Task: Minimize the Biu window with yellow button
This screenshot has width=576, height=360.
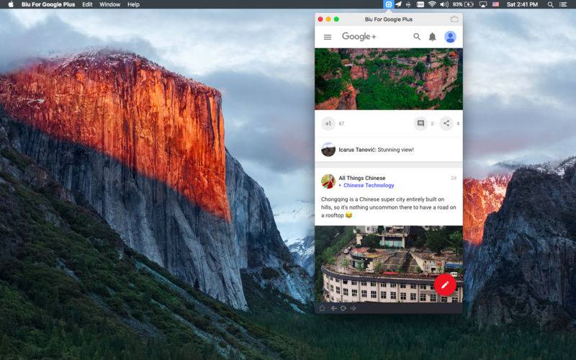Action: [328, 19]
